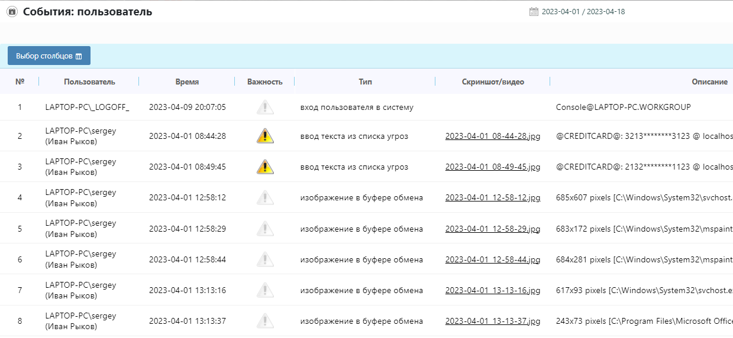
Task: Open the Выбор столбцов column chooser
Action: (49, 56)
